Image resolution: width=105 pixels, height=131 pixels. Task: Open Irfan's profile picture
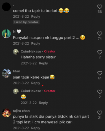(x=6, y=73)
